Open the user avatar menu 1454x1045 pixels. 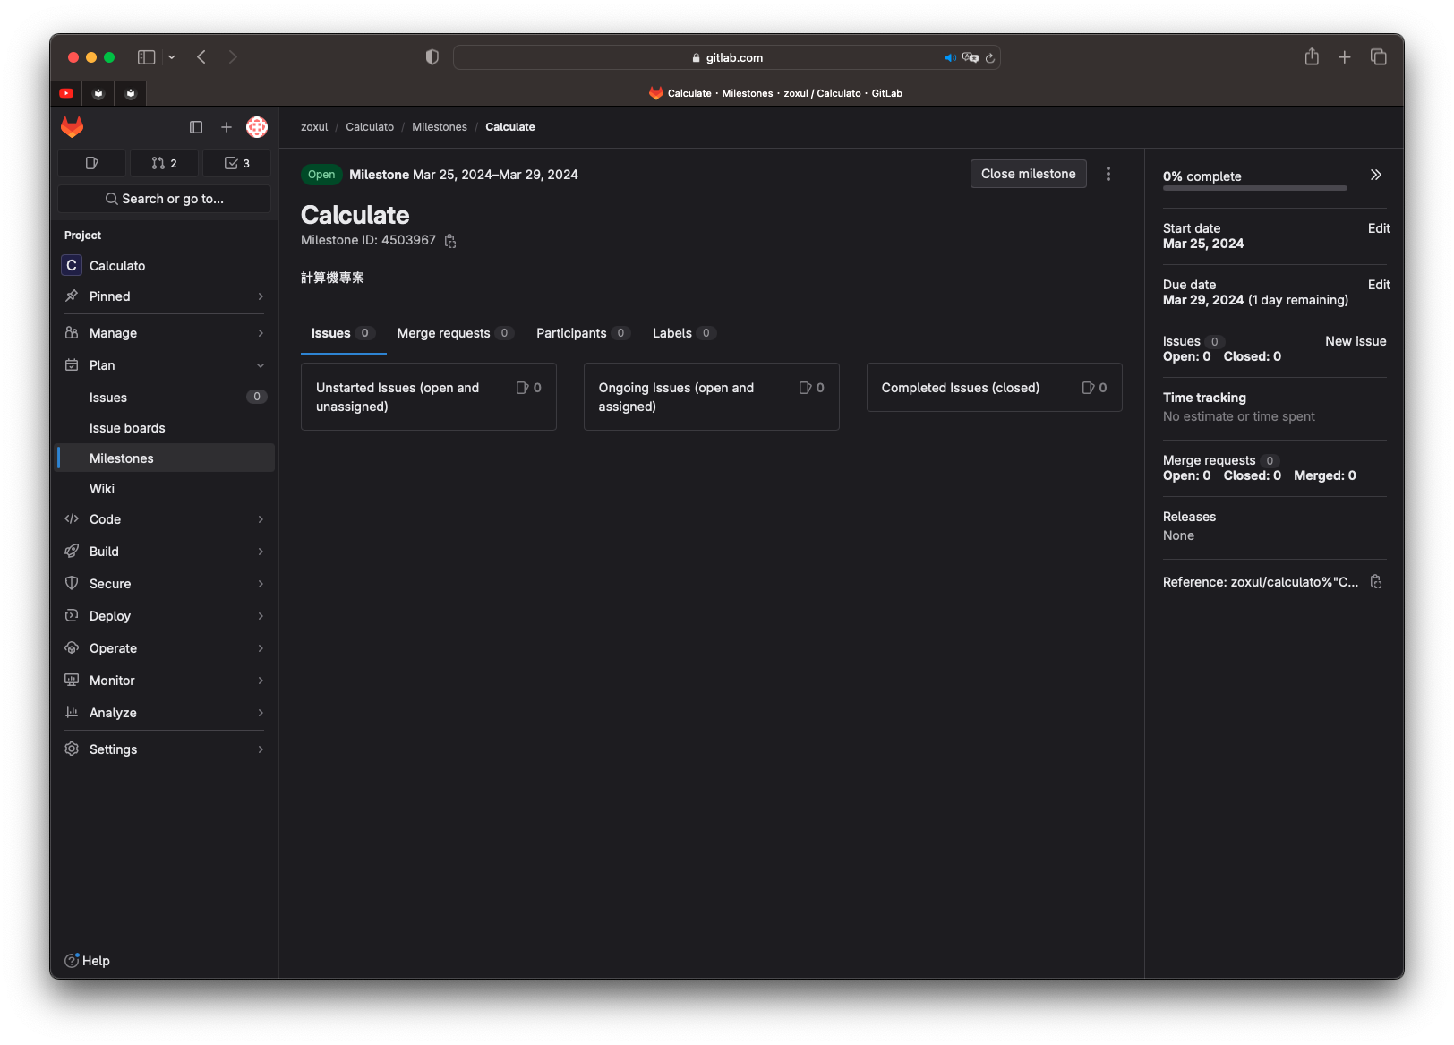(257, 127)
